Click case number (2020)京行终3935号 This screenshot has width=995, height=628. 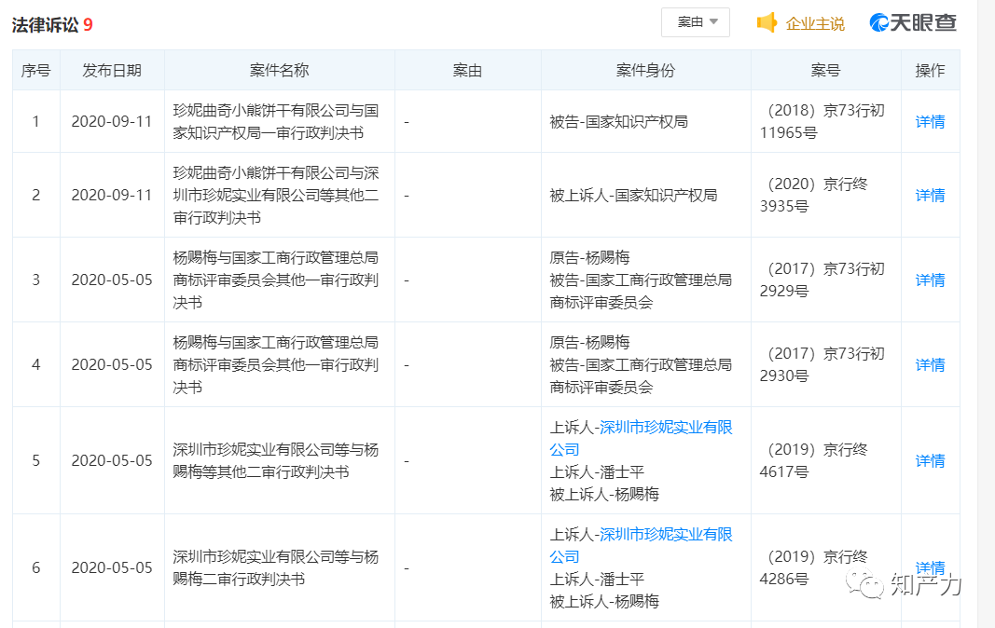click(813, 195)
